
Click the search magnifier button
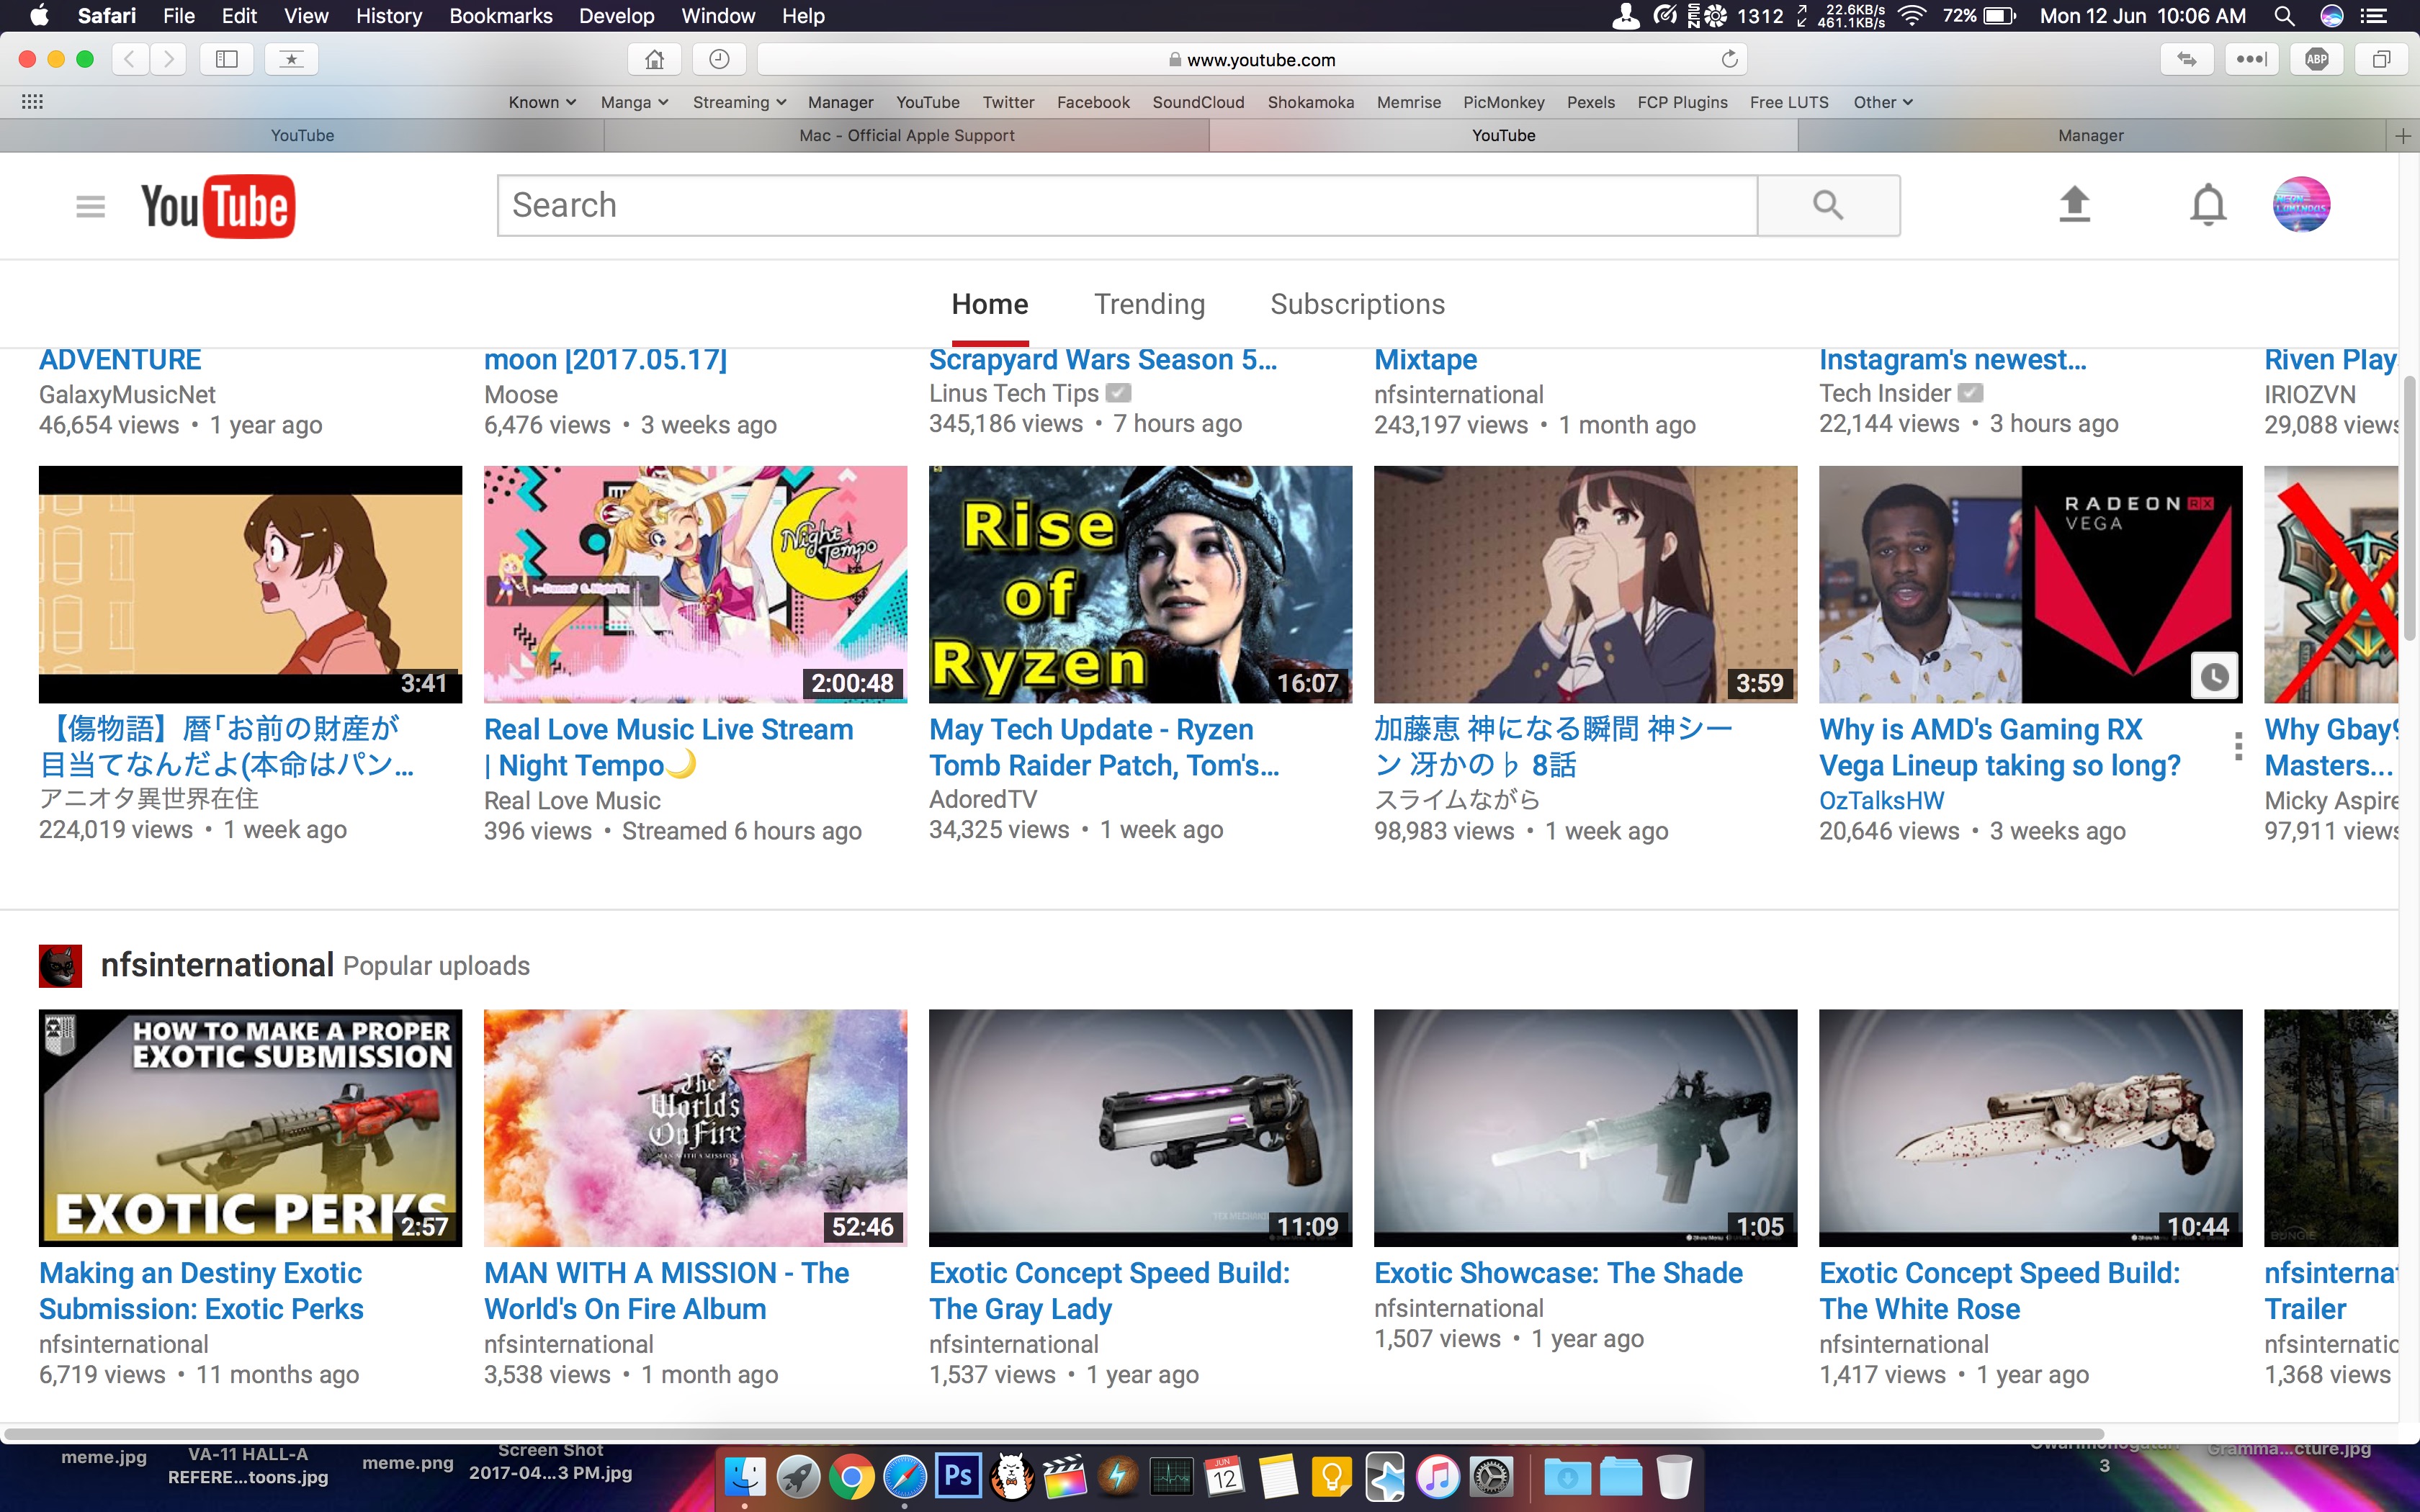pyautogui.click(x=1828, y=205)
